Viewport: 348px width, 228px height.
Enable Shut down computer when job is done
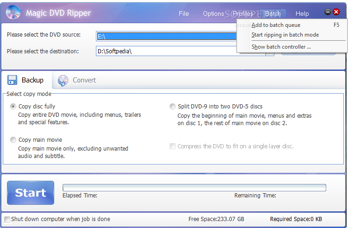[x=7, y=219]
